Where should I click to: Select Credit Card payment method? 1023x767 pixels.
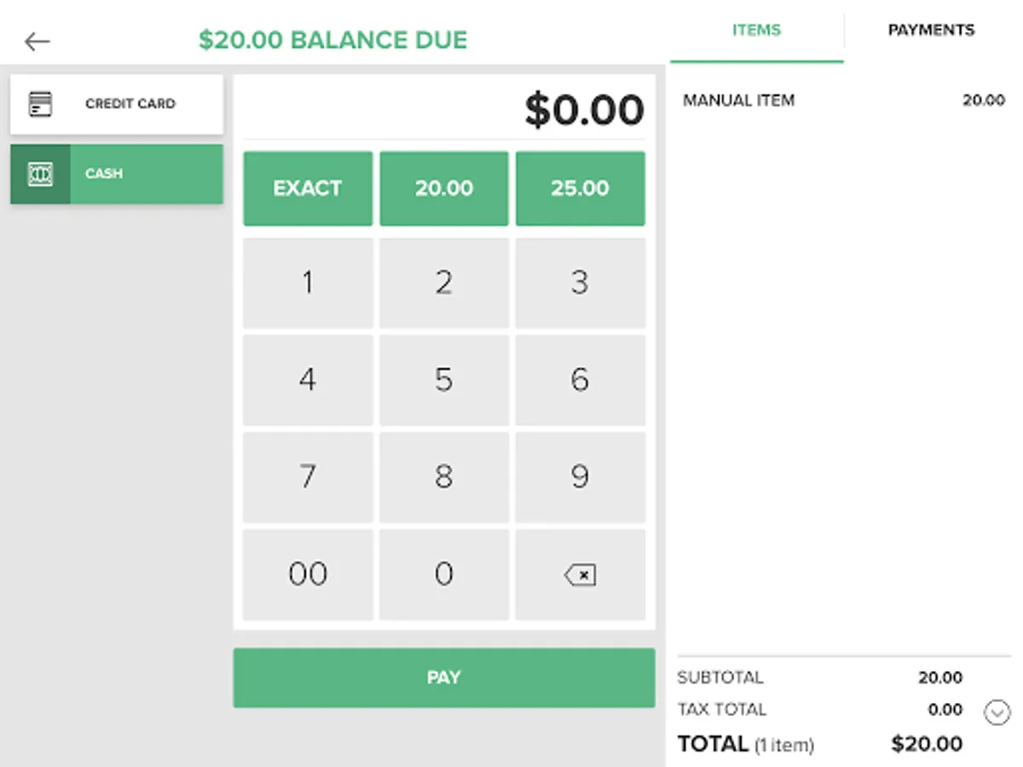(x=117, y=104)
